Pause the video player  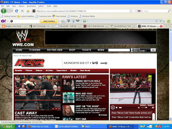pos(113,107)
